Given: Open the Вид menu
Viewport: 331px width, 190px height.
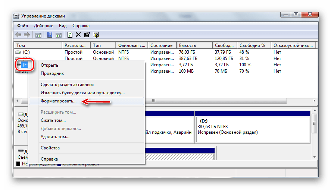Looking at the screenshot, I should [x=63, y=26].
